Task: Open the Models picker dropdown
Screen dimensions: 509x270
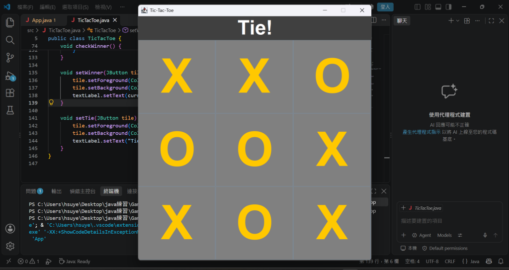Action: (444, 235)
